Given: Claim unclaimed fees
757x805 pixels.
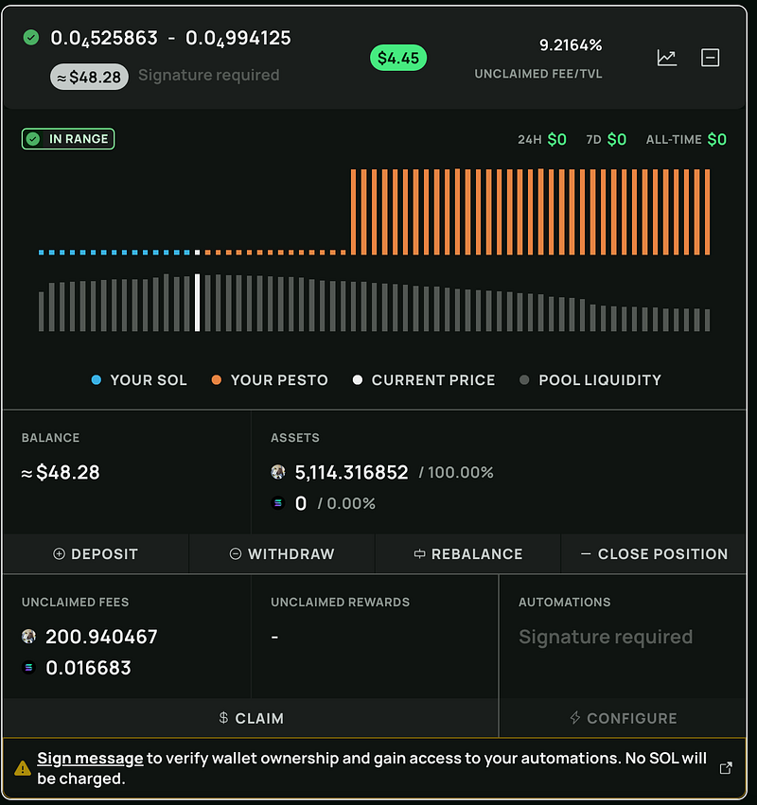Looking at the screenshot, I should click(251, 718).
